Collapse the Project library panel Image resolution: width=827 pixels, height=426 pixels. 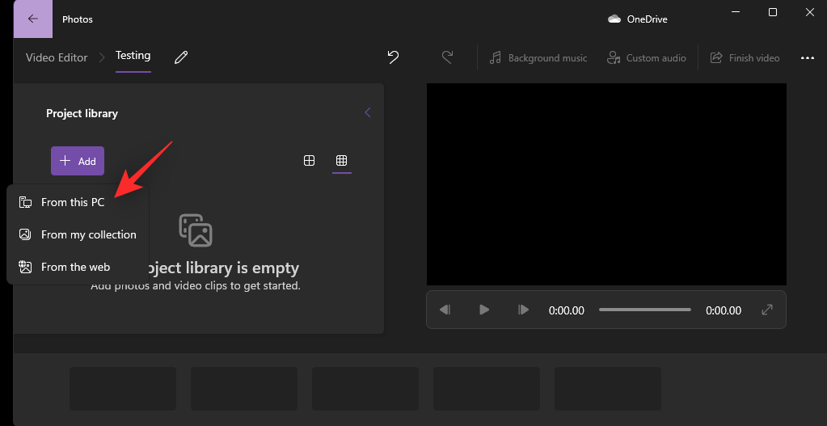click(368, 112)
